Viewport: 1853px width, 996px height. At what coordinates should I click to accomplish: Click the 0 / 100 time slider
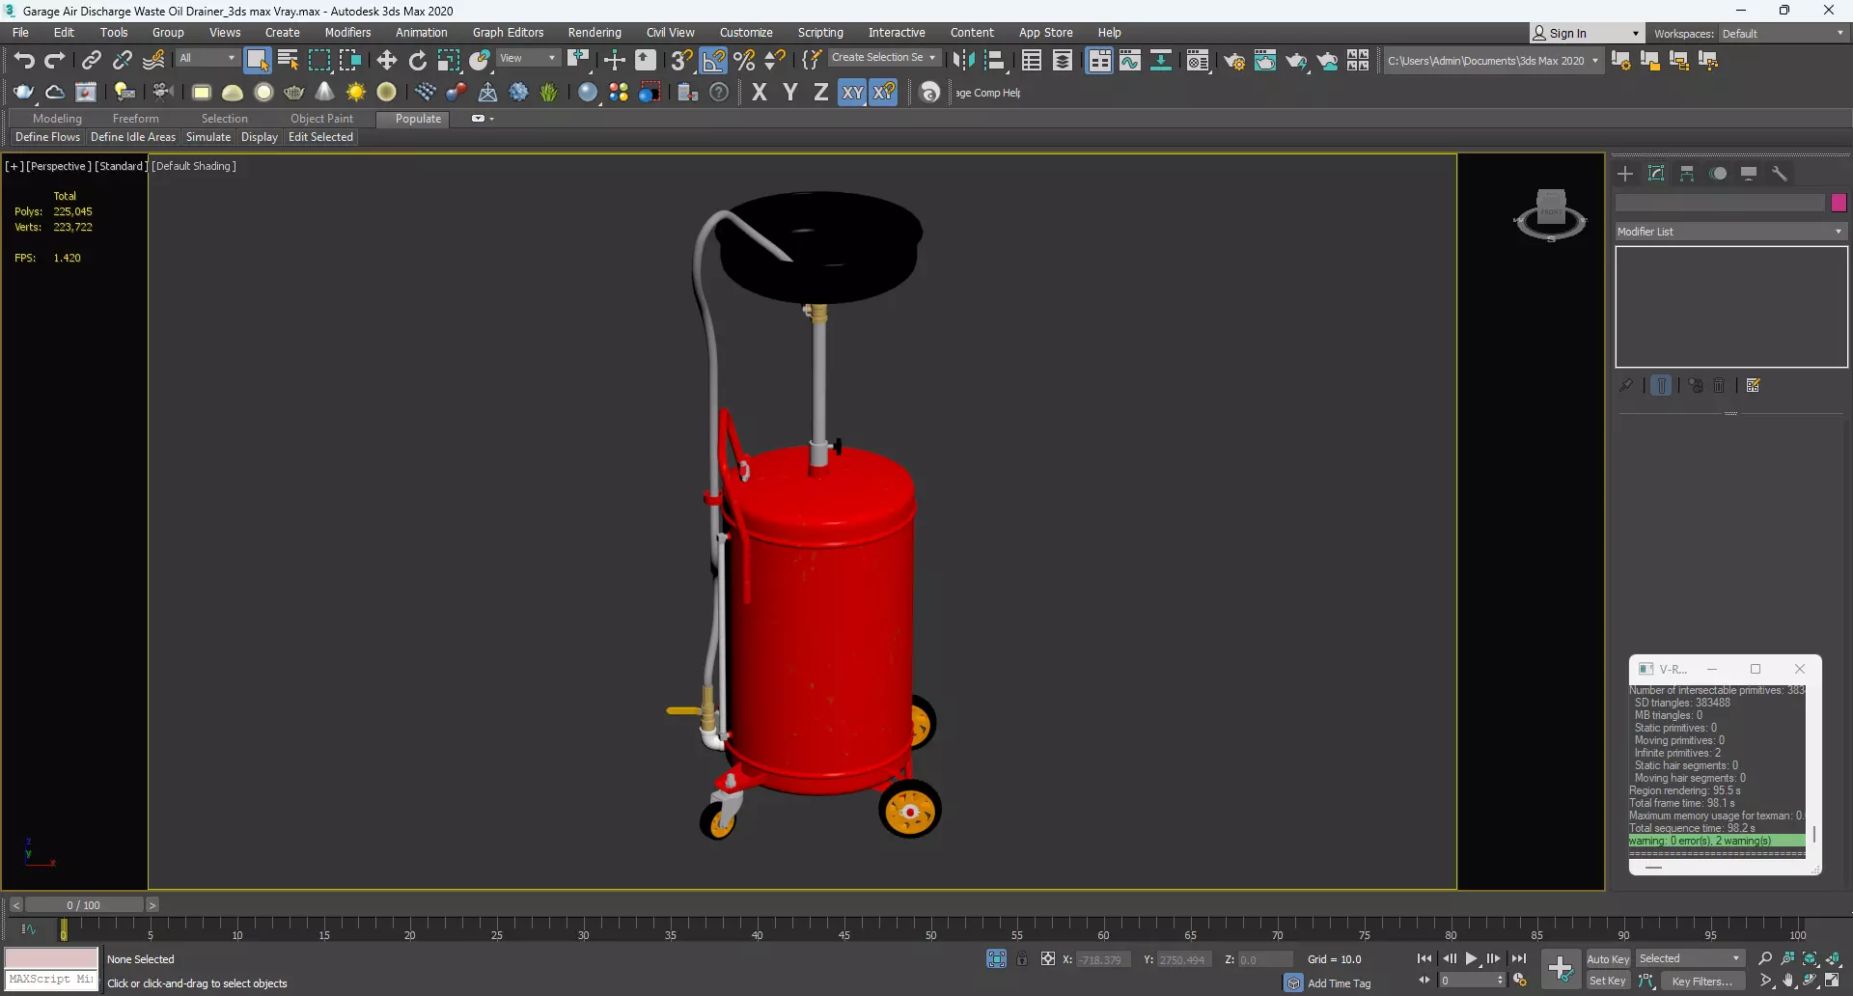(84, 904)
